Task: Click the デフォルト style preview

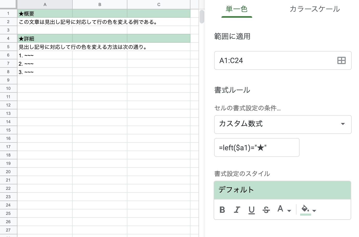Action: coord(282,190)
